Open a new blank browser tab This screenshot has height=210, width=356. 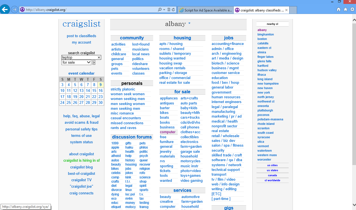293,10
